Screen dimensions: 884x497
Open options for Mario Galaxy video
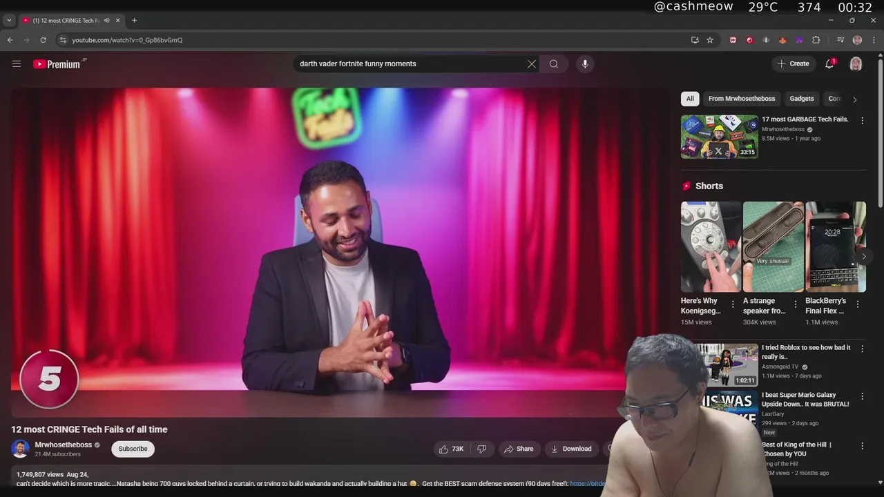pyautogui.click(x=862, y=396)
